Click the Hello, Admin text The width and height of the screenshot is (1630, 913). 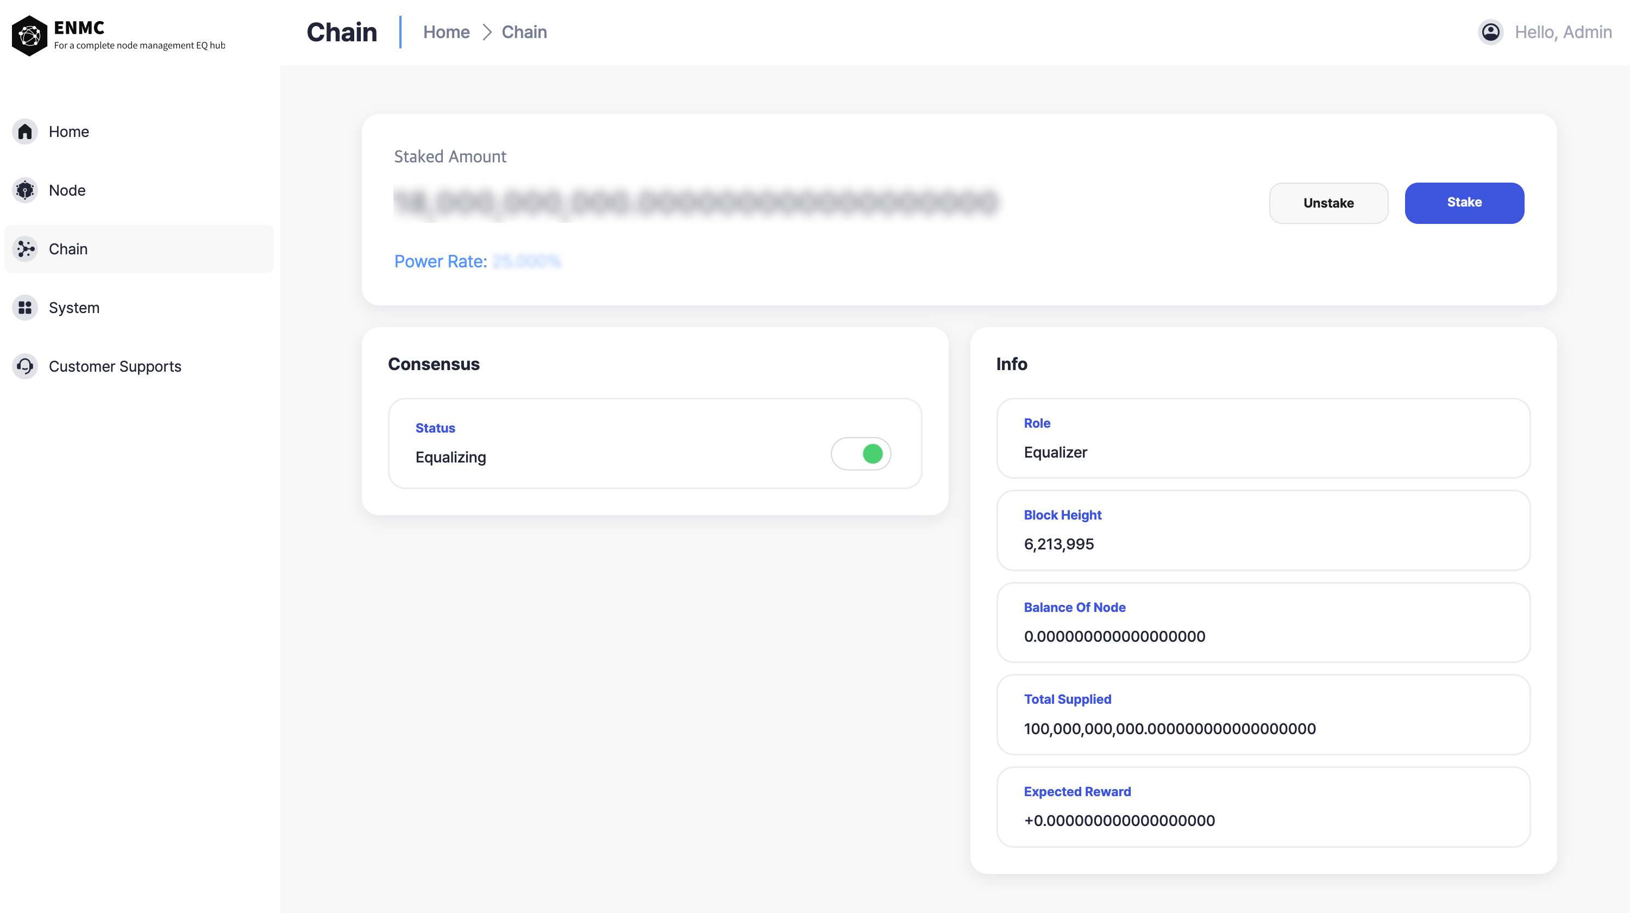pyautogui.click(x=1563, y=32)
